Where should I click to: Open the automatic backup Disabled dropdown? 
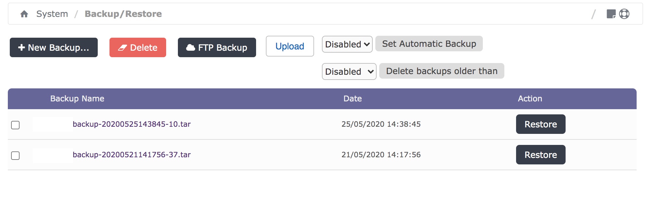(347, 44)
